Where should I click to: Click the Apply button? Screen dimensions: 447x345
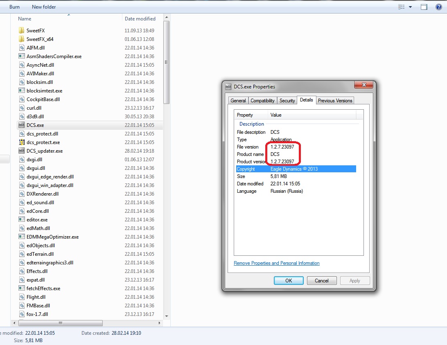tap(354, 281)
